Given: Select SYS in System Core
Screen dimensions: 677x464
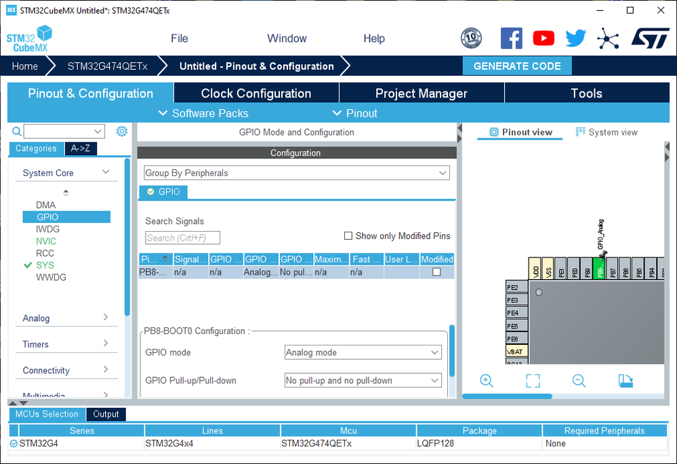Looking at the screenshot, I should tap(45, 265).
